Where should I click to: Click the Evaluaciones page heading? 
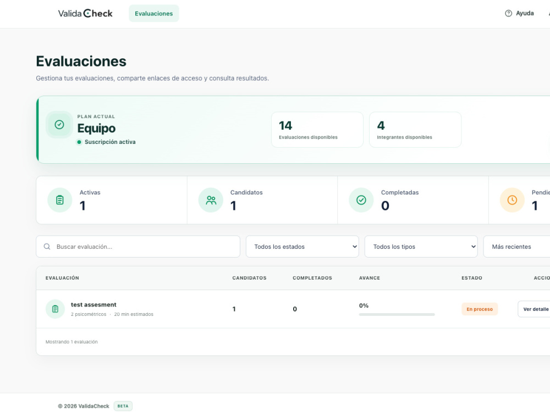coord(81,62)
